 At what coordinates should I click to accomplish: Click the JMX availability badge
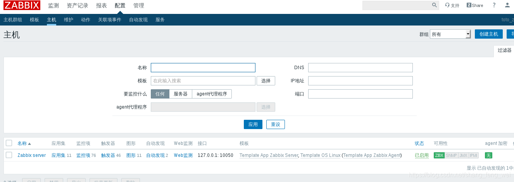[x=463, y=155]
